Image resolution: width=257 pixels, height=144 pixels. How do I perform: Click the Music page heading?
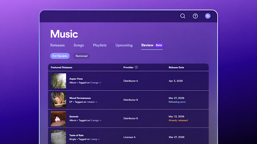coord(64,34)
